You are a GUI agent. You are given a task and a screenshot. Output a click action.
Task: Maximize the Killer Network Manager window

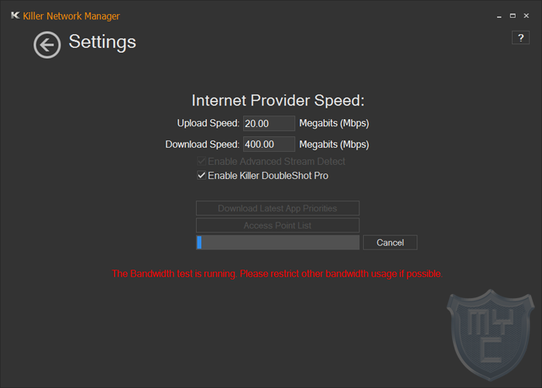click(513, 16)
